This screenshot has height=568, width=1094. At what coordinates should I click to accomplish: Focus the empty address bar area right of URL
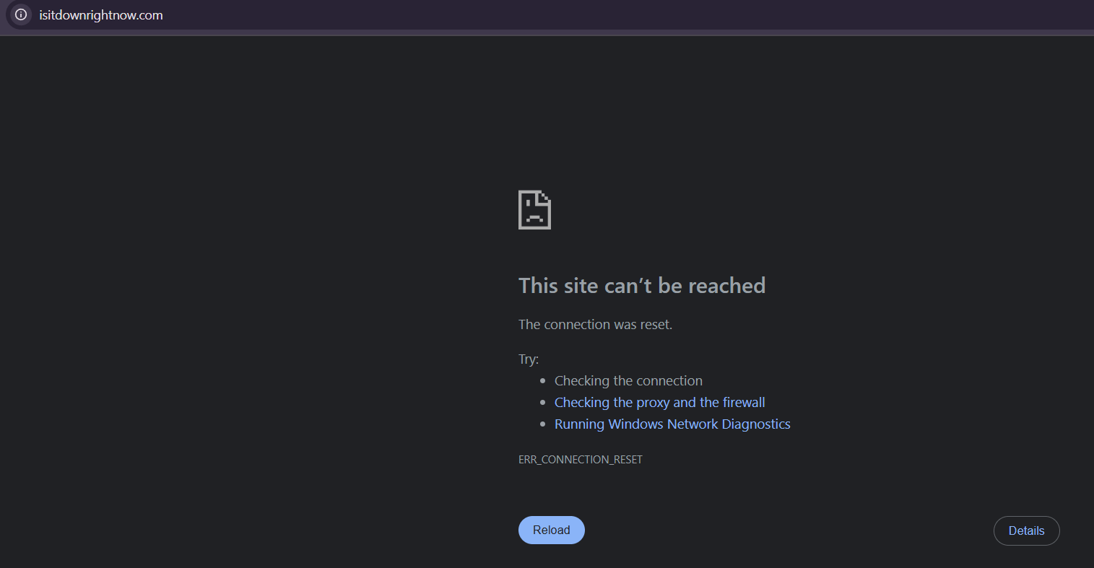tap(578, 15)
